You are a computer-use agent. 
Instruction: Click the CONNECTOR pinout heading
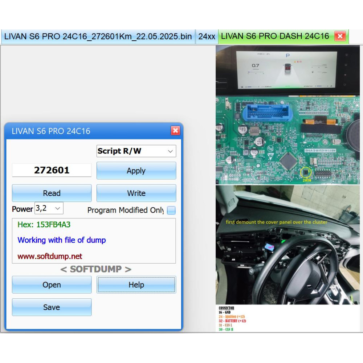click(227, 308)
